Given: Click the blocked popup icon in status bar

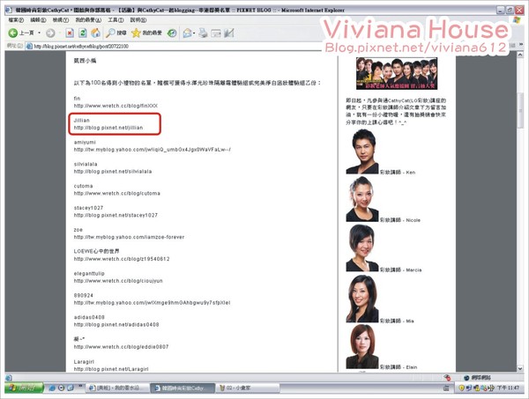Looking at the screenshot, I should coord(447,378).
